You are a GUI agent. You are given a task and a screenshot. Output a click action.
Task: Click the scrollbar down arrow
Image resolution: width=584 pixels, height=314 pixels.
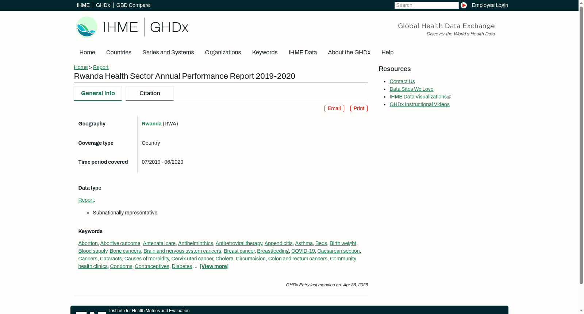point(581,311)
